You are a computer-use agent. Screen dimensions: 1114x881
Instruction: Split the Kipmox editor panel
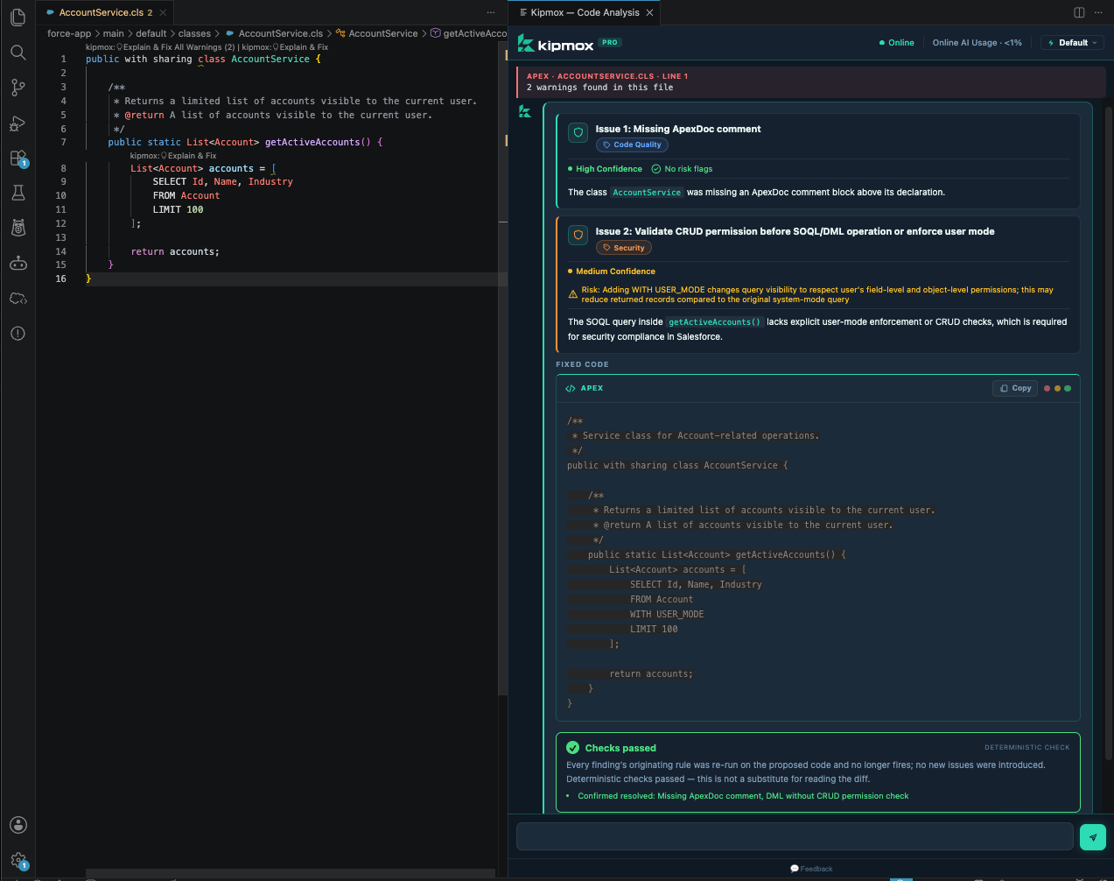pos(1079,12)
